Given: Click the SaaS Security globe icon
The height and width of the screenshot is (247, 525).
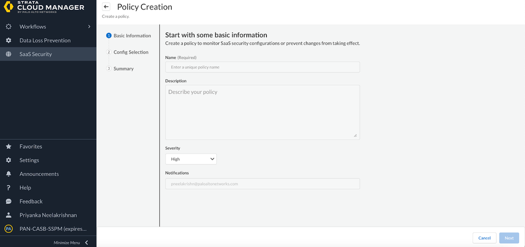Looking at the screenshot, I should click(8, 54).
